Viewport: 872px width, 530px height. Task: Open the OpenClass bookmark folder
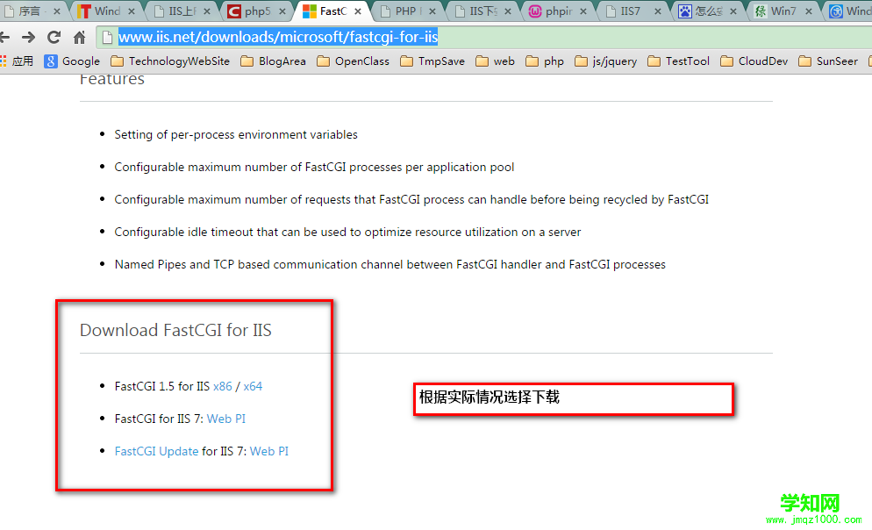(x=354, y=61)
